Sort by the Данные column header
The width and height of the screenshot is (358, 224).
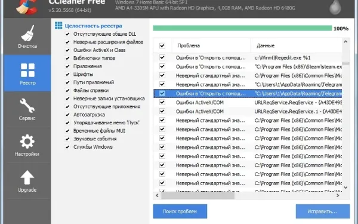pyautogui.click(x=297, y=45)
